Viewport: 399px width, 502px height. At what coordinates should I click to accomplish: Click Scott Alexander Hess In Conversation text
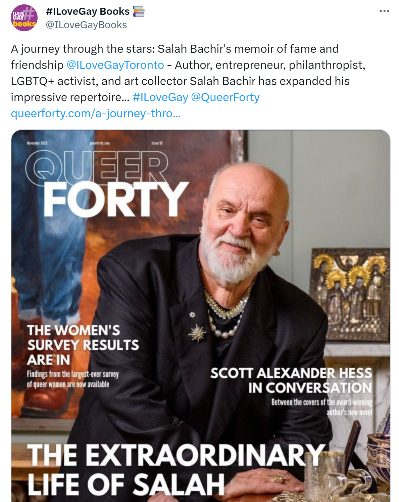(x=291, y=380)
